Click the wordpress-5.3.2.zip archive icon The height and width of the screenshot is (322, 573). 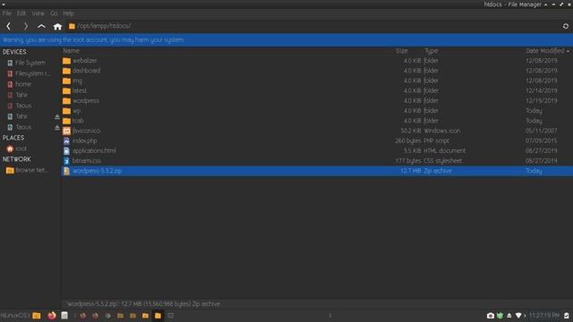(66, 171)
